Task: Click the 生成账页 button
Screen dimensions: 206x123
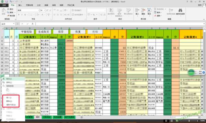Action: [44, 32]
